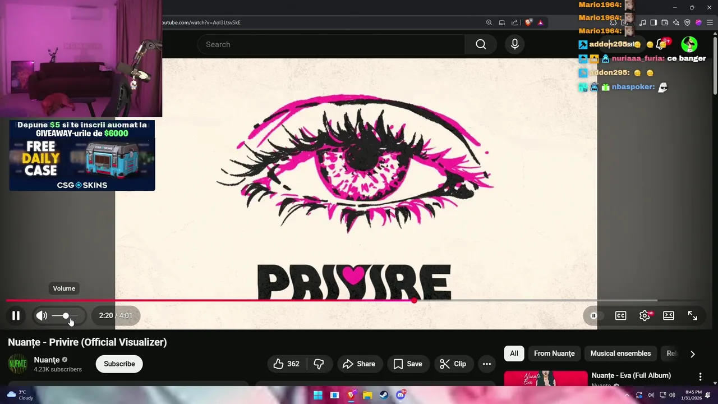Adjust the volume slider handle
Screen dimensions: 718x404
point(66,316)
